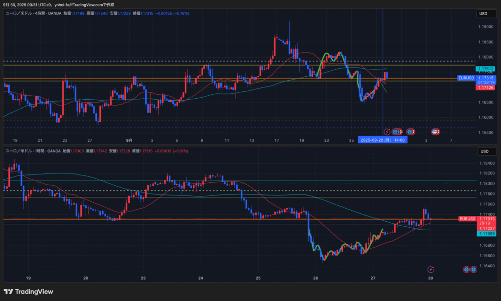The width and height of the screenshot is (501, 301).
Task: Click the second EU economic event on the upper chart
Action: tap(410, 131)
